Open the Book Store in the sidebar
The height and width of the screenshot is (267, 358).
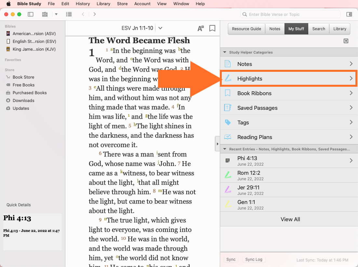(x=23, y=77)
